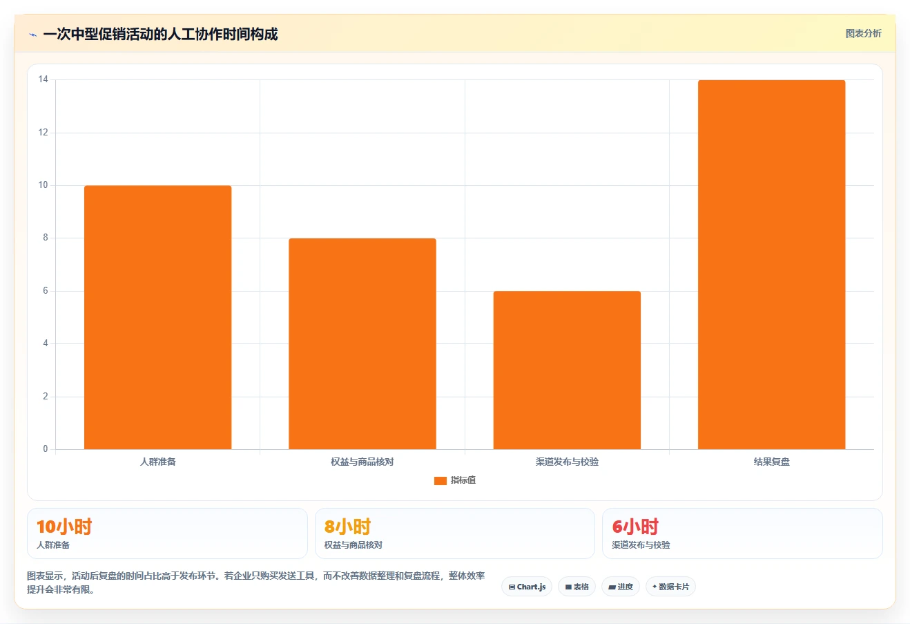Click the 人群准备 bar in chart

click(157, 317)
